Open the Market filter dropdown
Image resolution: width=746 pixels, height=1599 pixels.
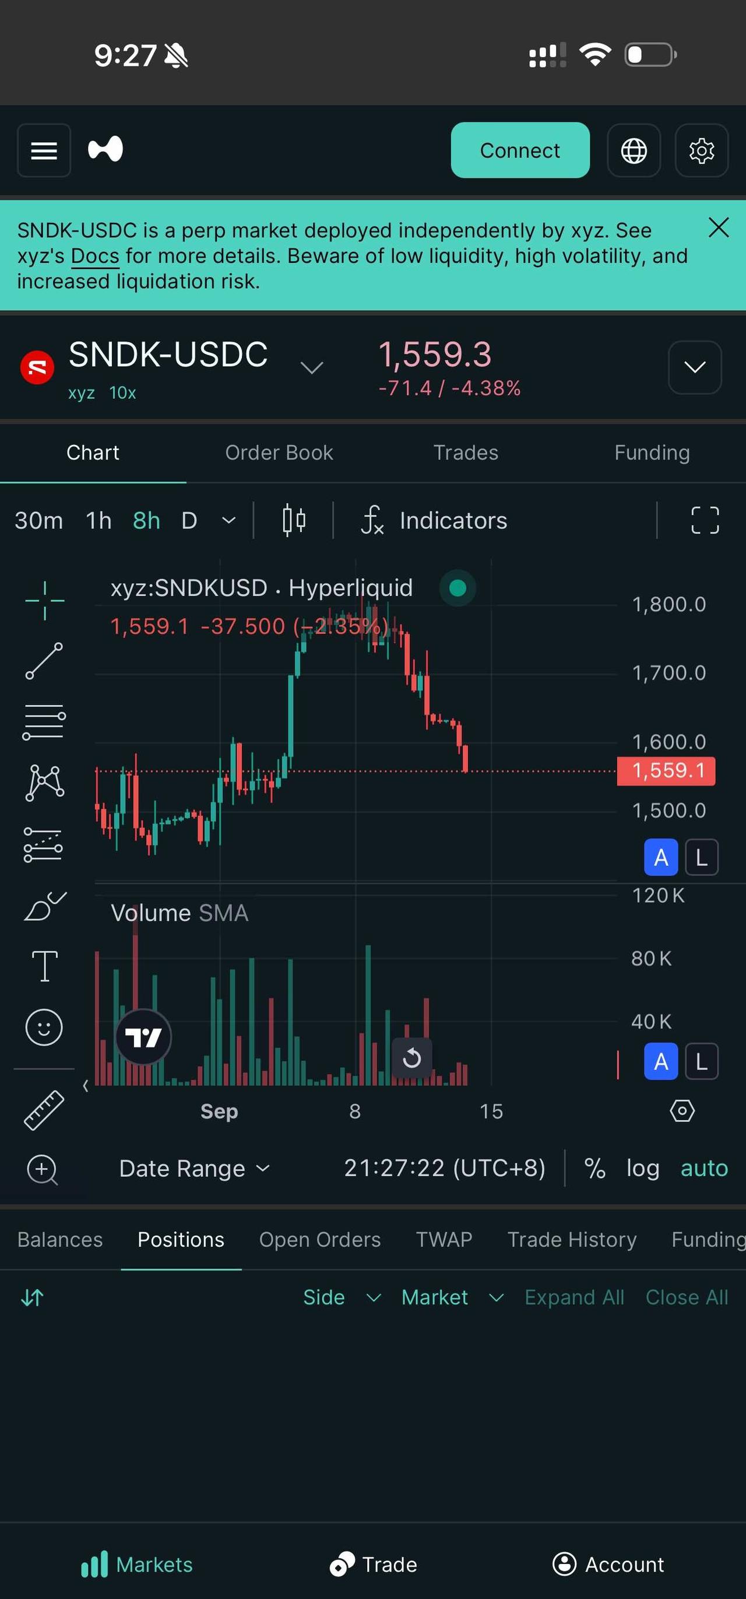click(453, 1298)
